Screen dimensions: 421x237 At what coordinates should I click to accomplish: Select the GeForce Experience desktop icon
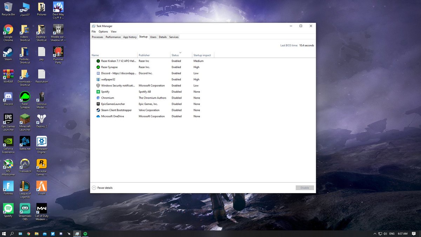click(8, 145)
